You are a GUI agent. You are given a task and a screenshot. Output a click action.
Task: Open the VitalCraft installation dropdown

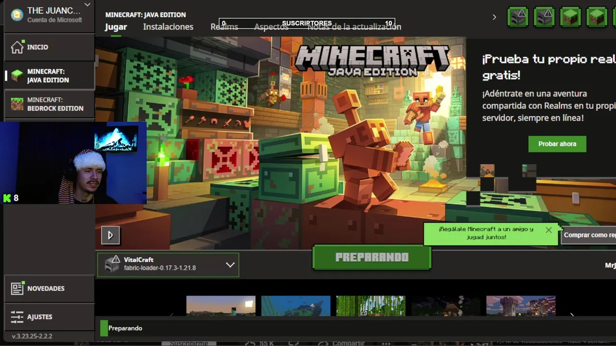(x=168, y=265)
